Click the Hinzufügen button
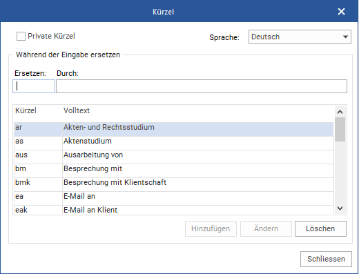The width and height of the screenshot is (359, 274). pos(211,228)
